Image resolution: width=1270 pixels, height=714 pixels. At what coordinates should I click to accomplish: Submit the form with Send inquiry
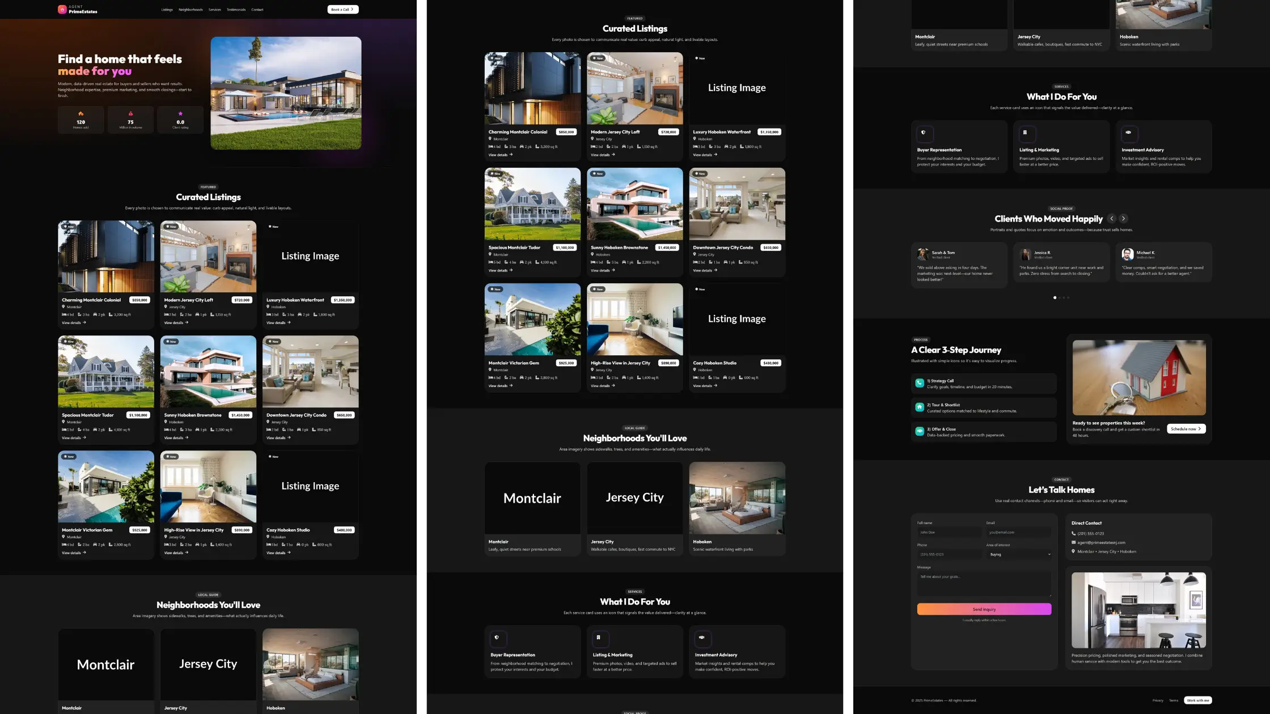click(x=984, y=609)
